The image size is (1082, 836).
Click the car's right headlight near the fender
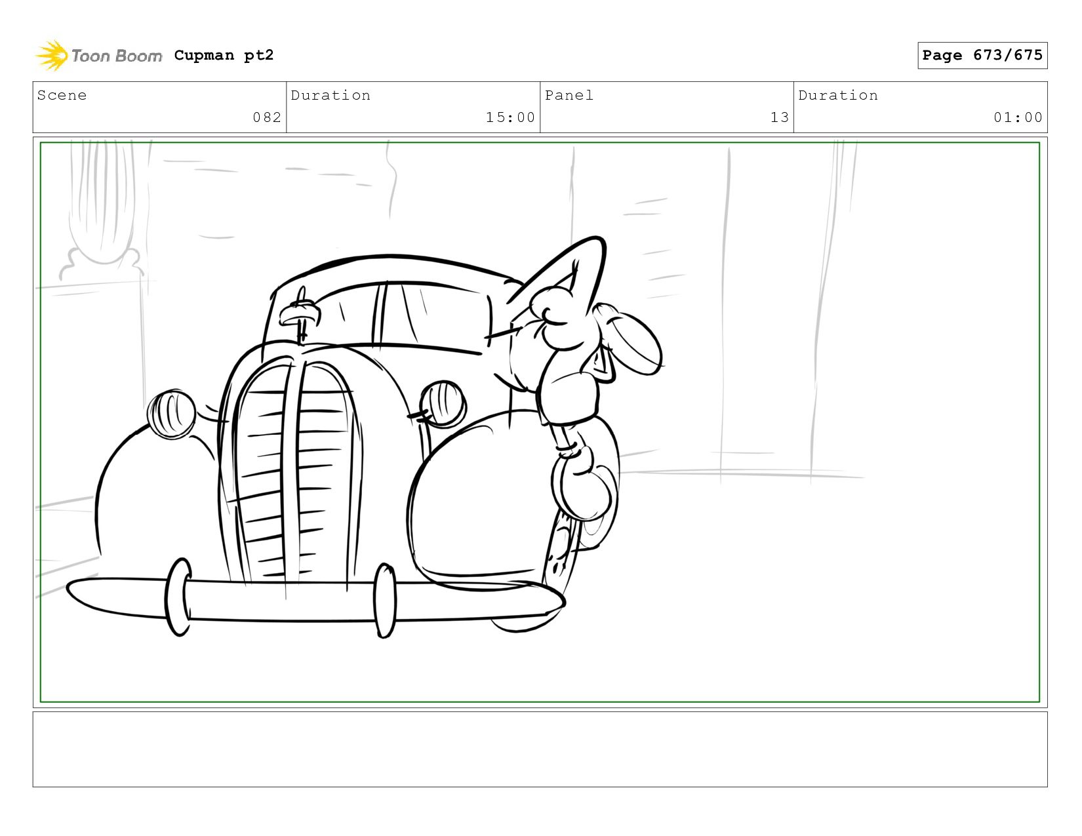pyautogui.click(x=443, y=403)
